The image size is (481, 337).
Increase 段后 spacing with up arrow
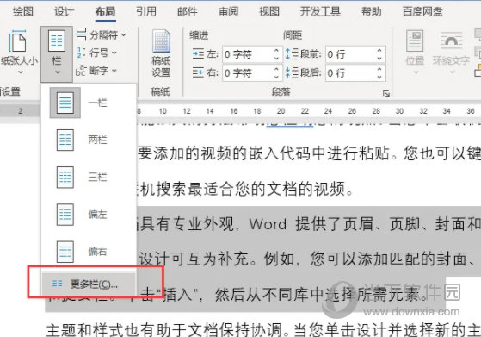379,70
